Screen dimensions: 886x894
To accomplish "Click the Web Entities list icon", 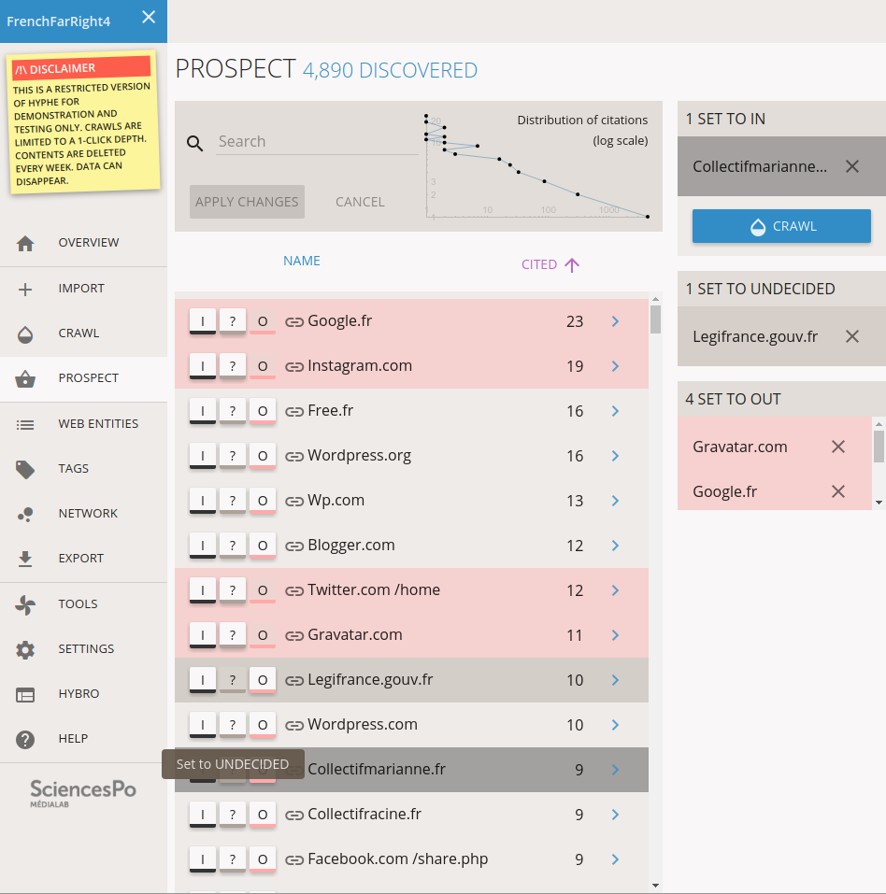I will point(25,425).
